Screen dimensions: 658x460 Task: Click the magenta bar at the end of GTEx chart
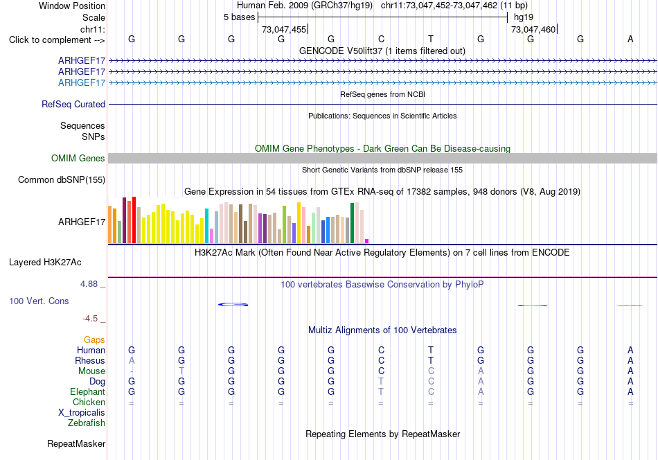tap(367, 241)
